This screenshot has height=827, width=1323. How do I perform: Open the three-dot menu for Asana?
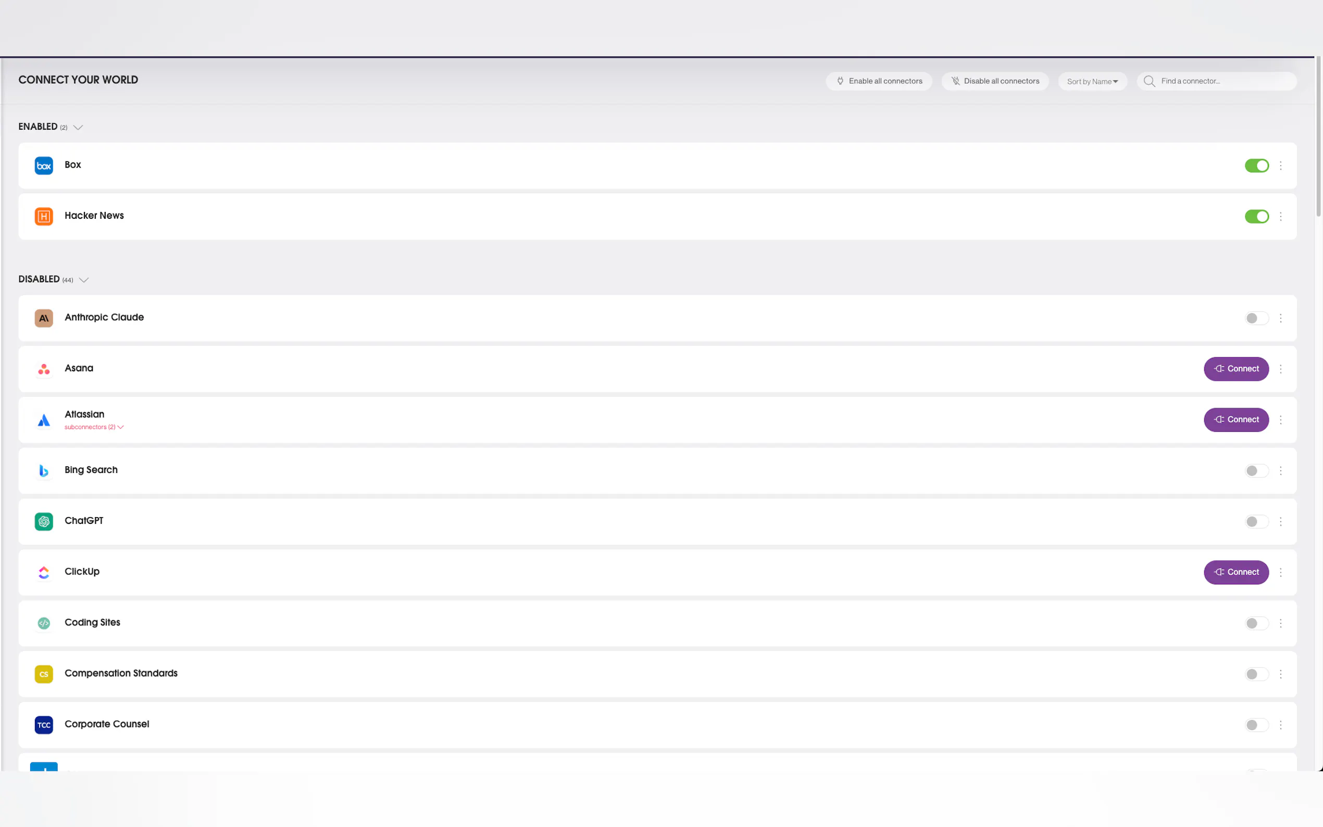tap(1280, 369)
